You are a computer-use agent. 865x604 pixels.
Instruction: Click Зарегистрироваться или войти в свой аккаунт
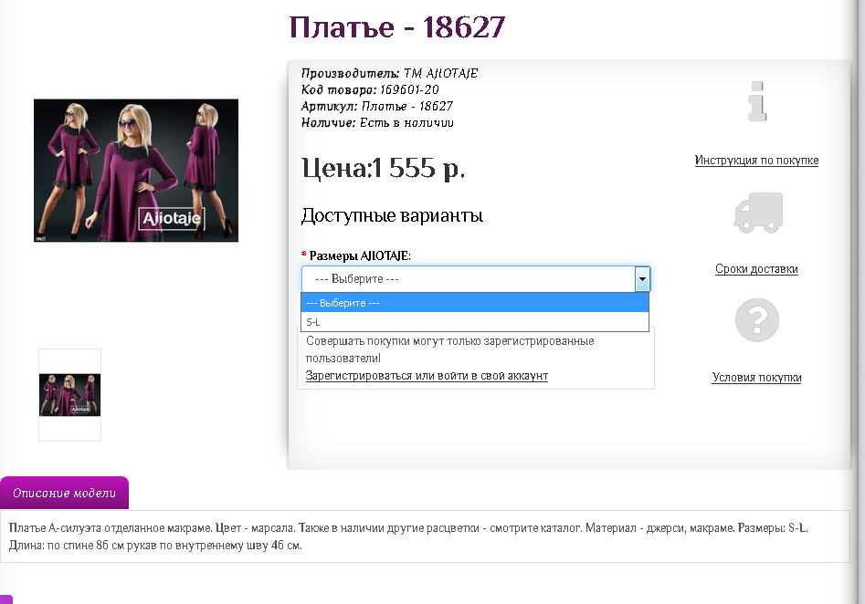[427, 376]
